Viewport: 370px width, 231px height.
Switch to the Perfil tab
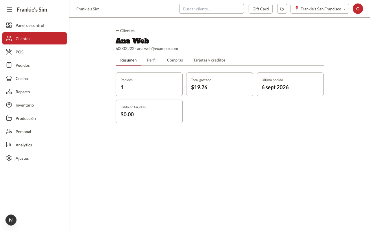[x=152, y=60]
